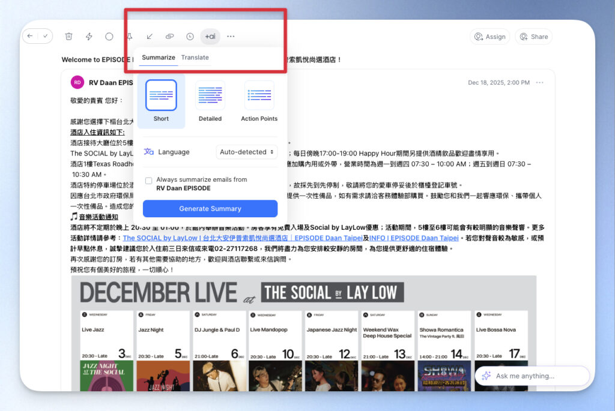This screenshot has width=615, height=411.
Task: Click the snooze clock icon in the toolbar
Action: coord(190,36)
